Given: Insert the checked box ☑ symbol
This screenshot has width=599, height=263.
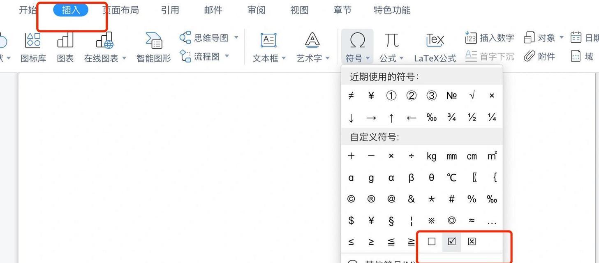Looking at the screenshot, I should click(x=451, y=242).
